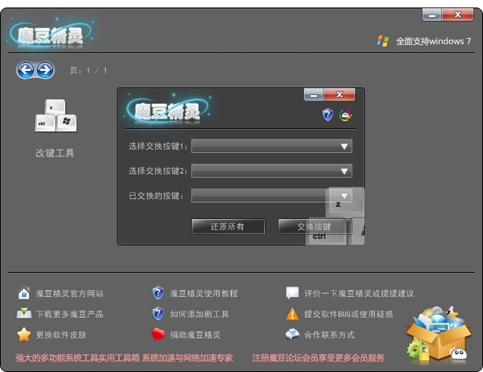Click the house icon for official website

click(24, 293)
